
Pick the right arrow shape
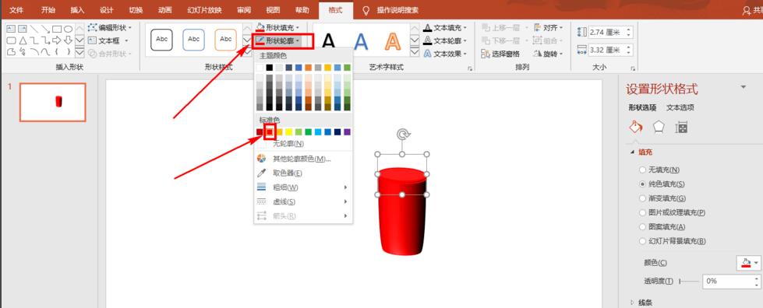click(x=57, y=40)
